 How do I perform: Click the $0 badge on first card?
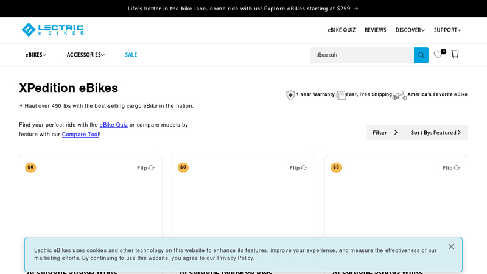click(x=30, y=167)
